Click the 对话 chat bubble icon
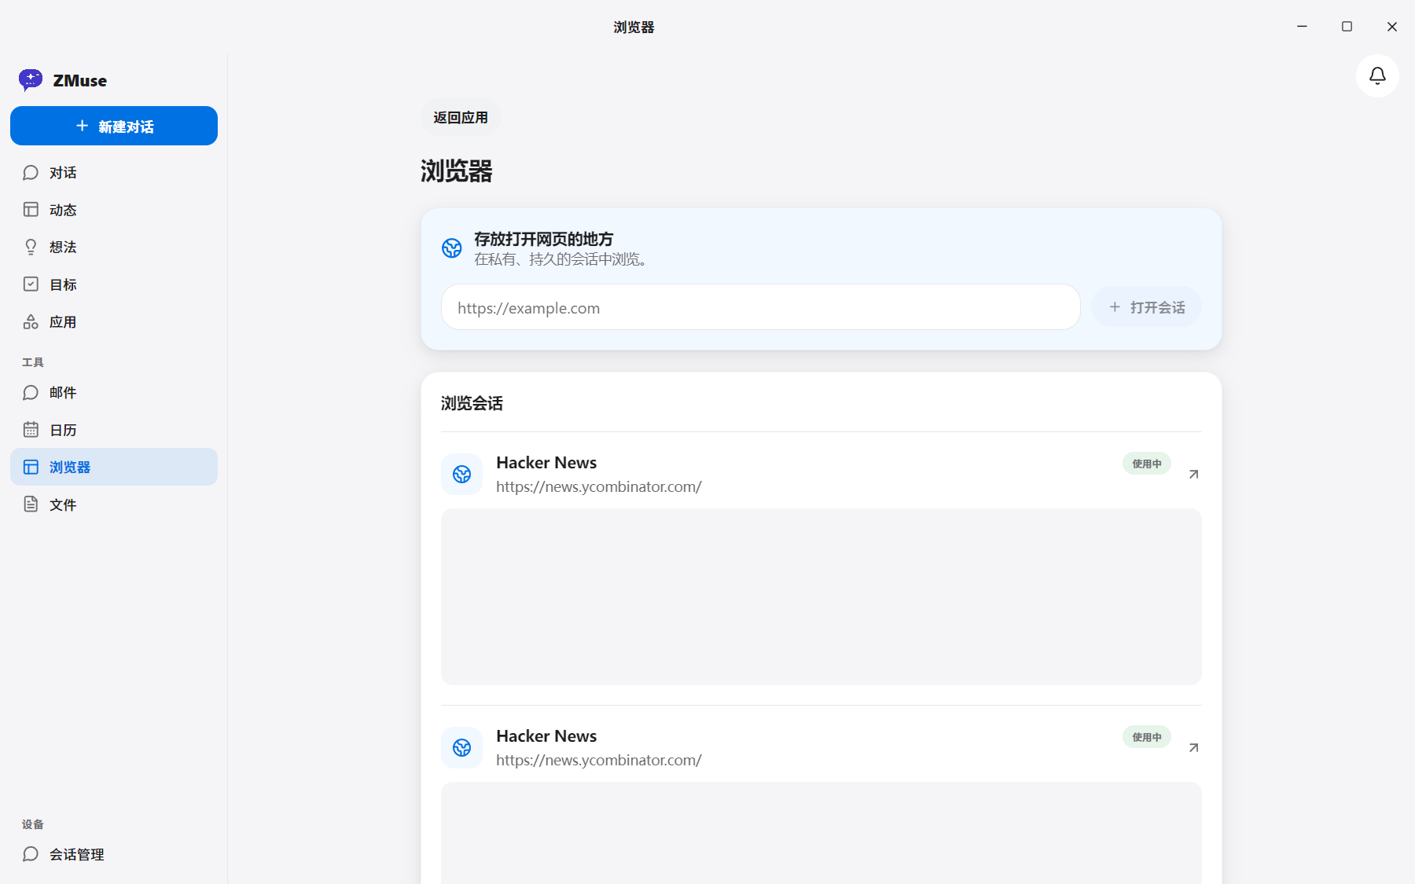The image size is (1415, 884). [x=31, y=172]
